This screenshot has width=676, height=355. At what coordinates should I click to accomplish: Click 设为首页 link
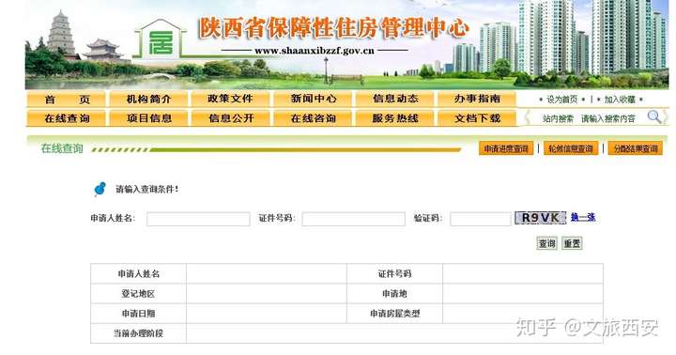561,100
